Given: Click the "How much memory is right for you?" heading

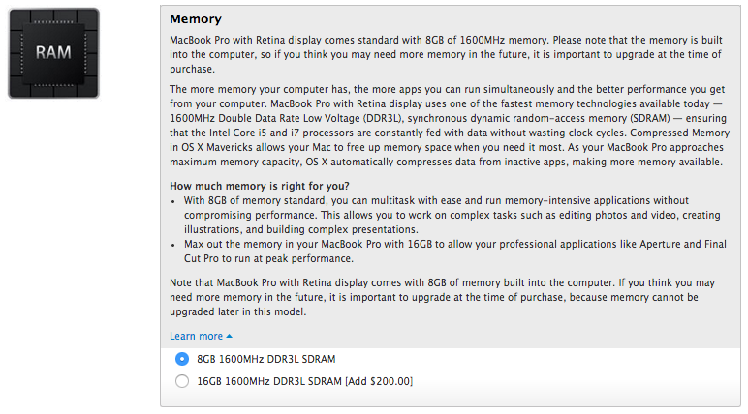Looking at the screenshot, I should pyautogui.click(x=260, y=186).
